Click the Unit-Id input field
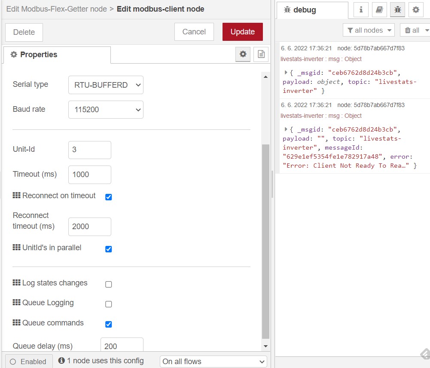 pos(90,150)
